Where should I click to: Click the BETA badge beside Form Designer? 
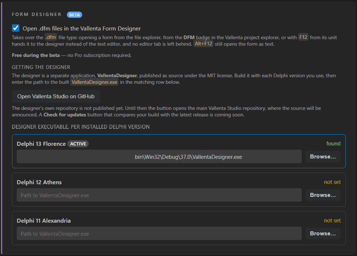tap(75, 15)
